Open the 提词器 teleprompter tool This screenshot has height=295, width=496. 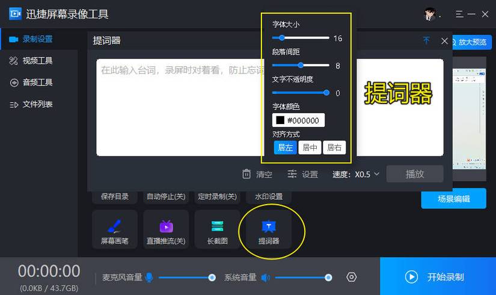(x=269, y=229)
